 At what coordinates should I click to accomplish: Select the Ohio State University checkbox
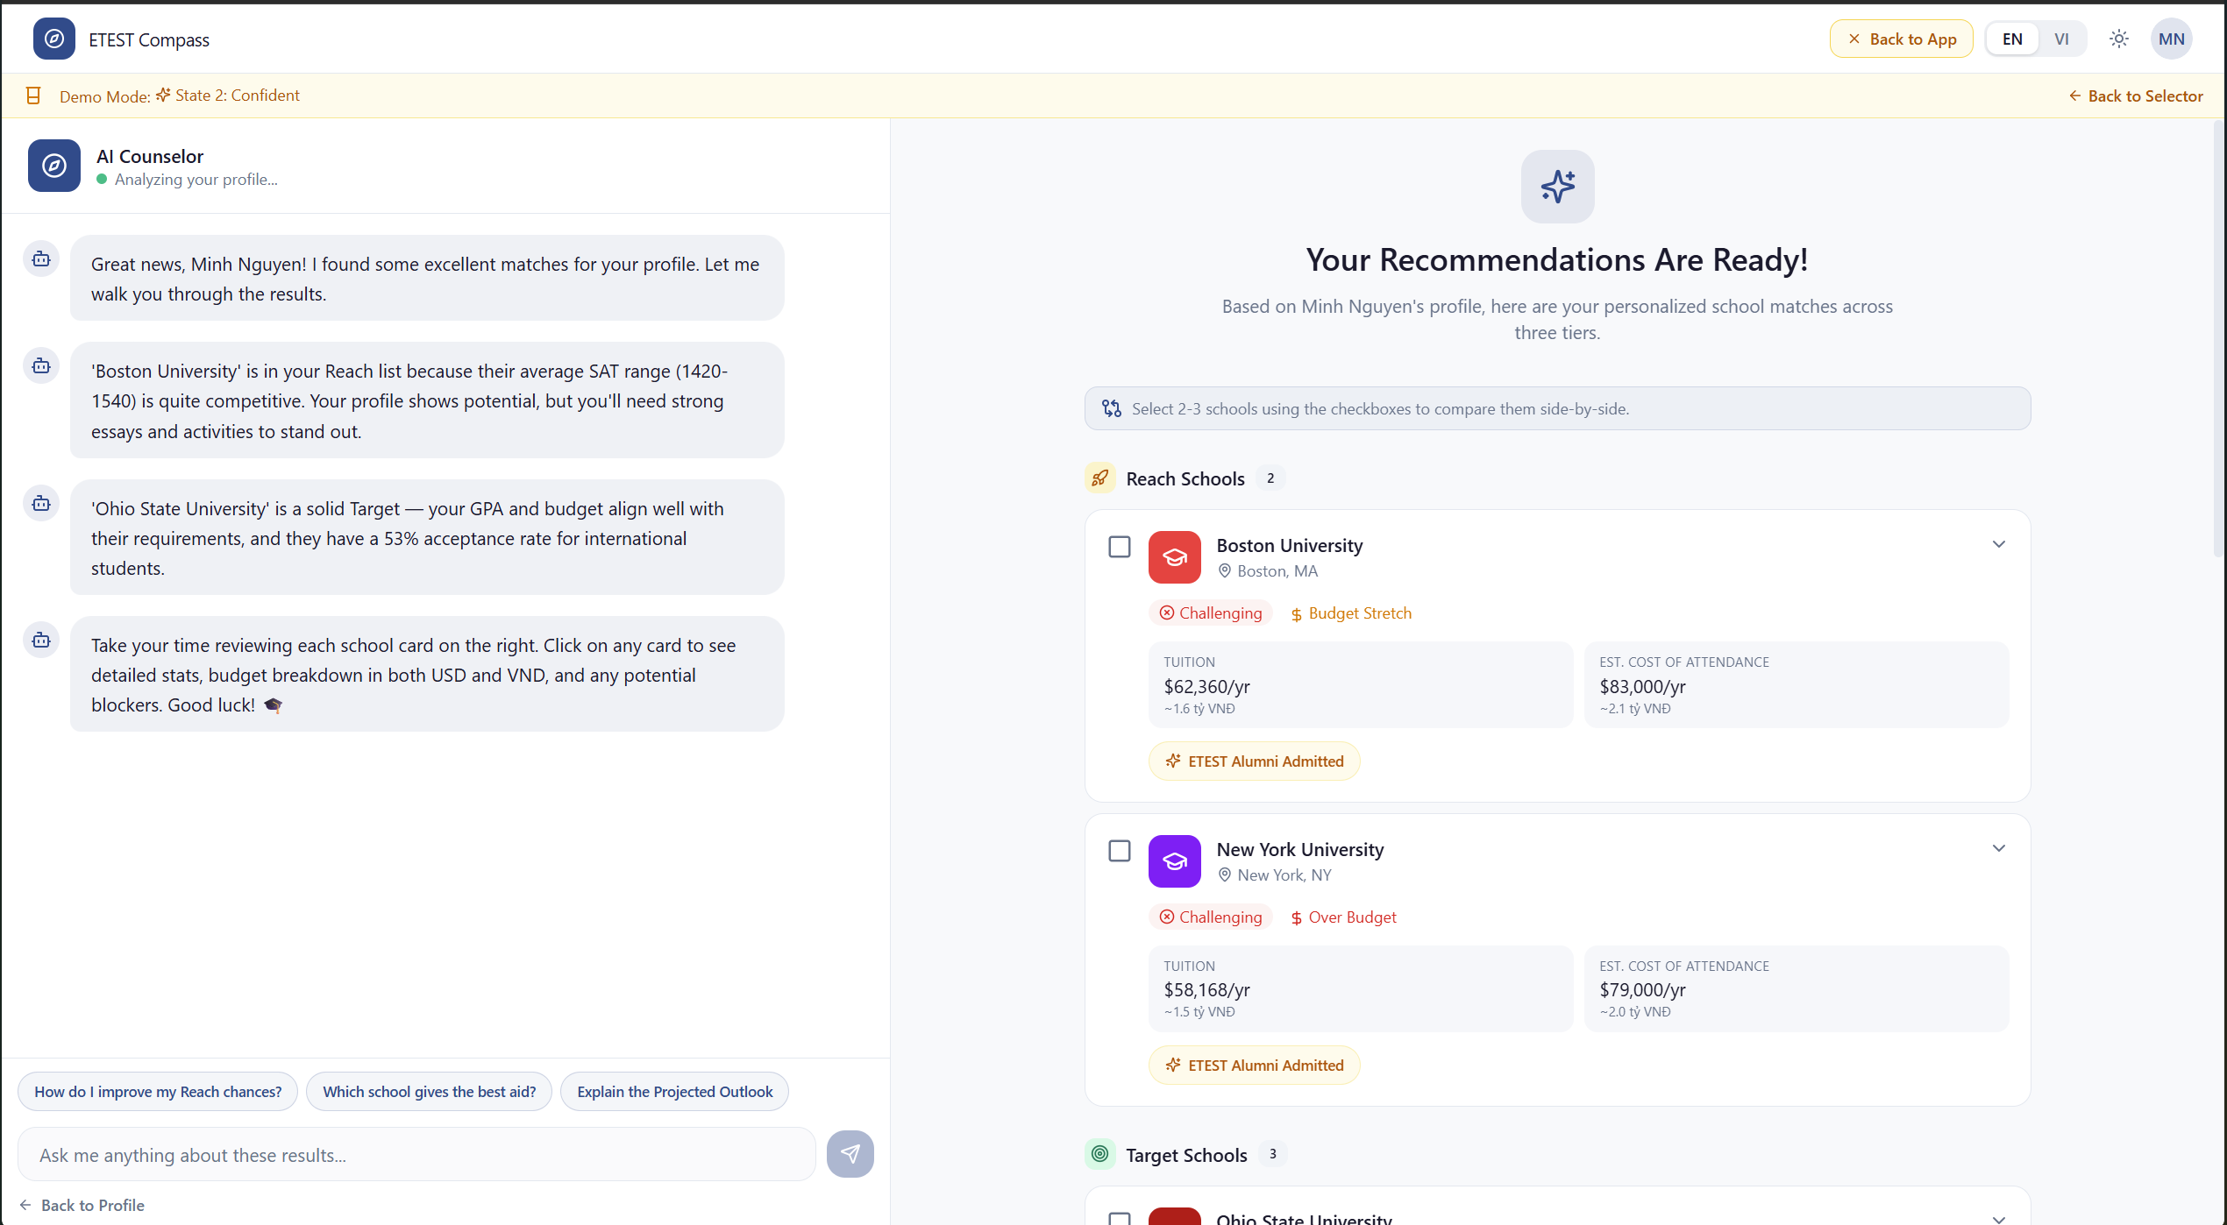coord(1120,1218)
